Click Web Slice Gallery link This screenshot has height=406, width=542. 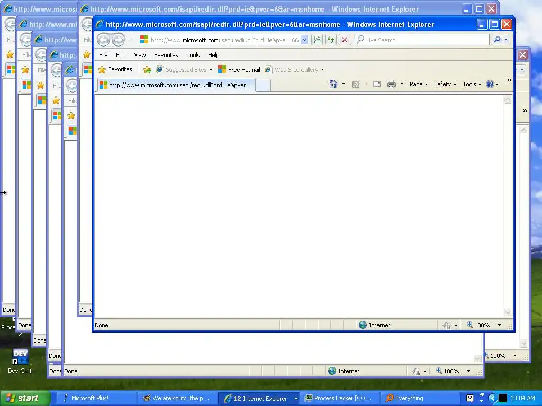click(292, 70)
